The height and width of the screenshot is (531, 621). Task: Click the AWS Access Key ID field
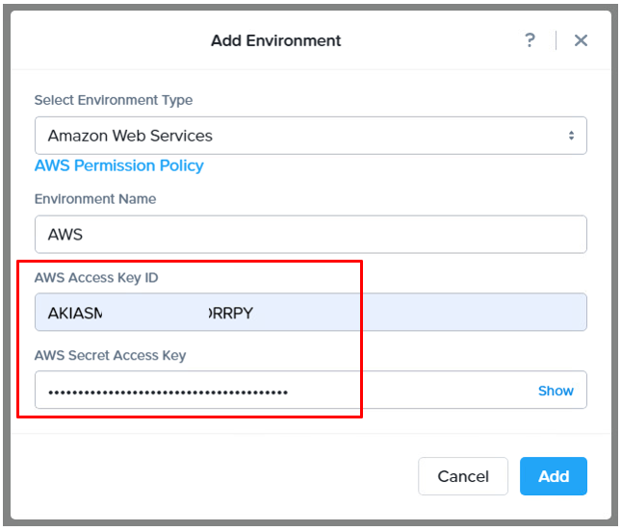[311, 313]
